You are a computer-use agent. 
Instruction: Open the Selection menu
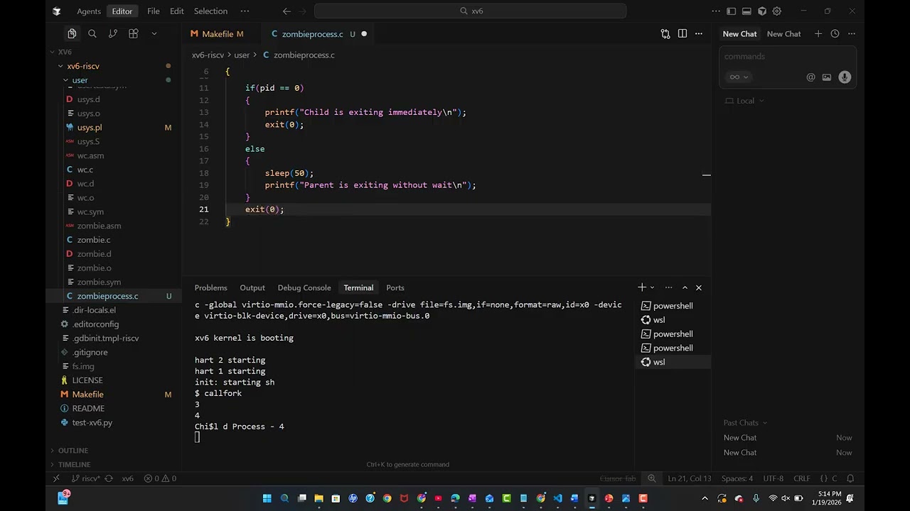210,11
